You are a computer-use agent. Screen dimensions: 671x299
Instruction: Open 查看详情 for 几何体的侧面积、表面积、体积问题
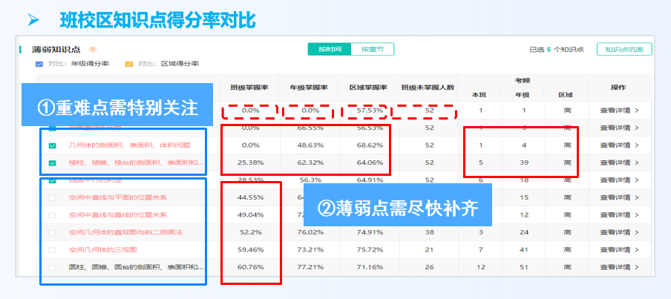(x=619, y=145)
